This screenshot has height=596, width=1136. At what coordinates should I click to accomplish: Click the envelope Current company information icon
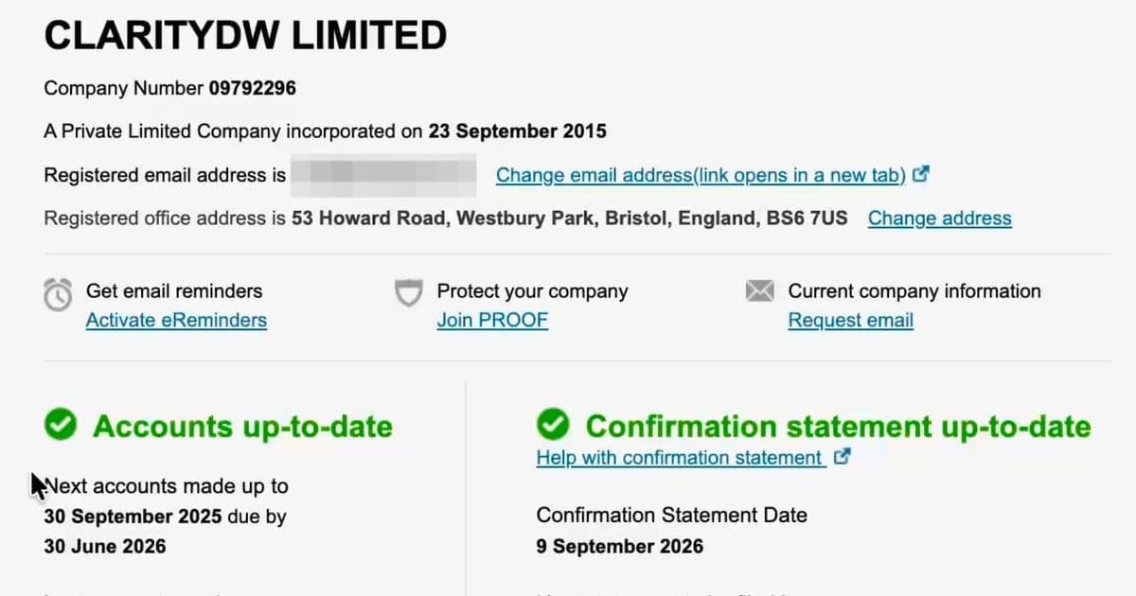(760, 291)
